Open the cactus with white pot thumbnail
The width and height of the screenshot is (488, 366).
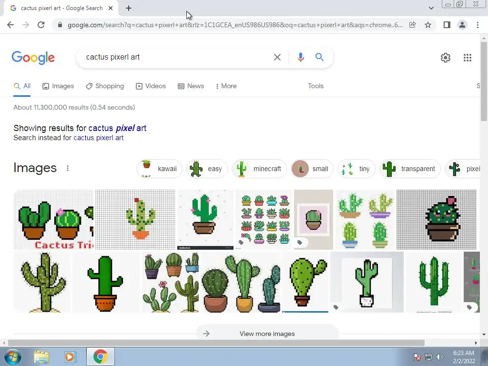(x=367, y=282)
